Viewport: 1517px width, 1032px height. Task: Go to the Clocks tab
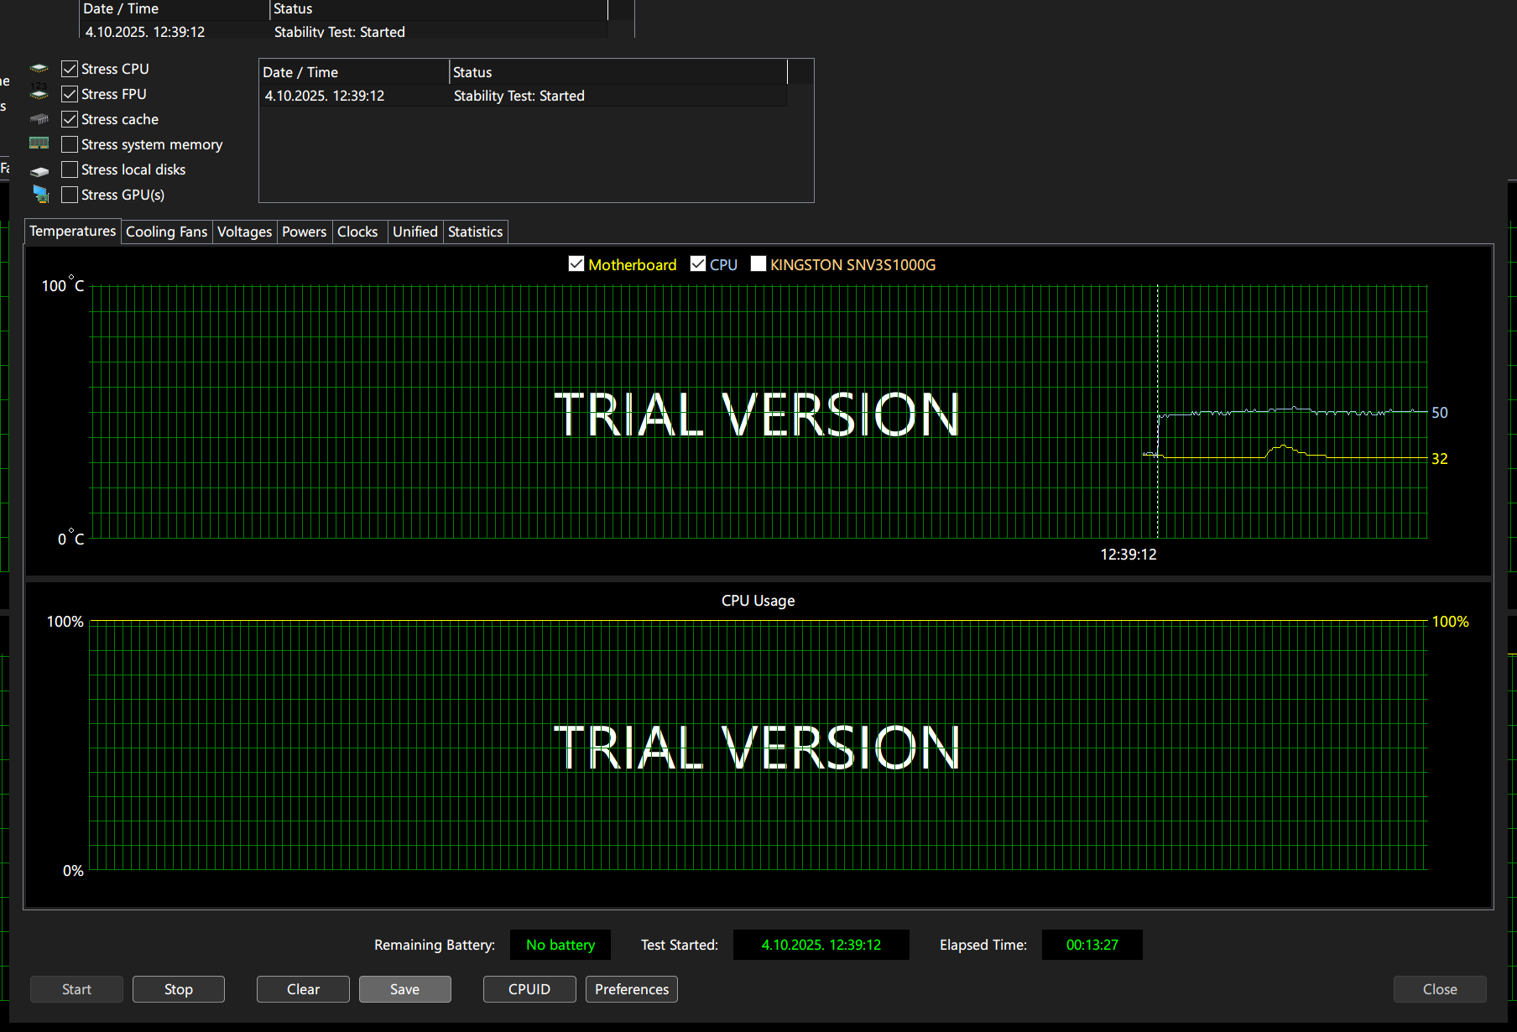[x=357, y=232]
